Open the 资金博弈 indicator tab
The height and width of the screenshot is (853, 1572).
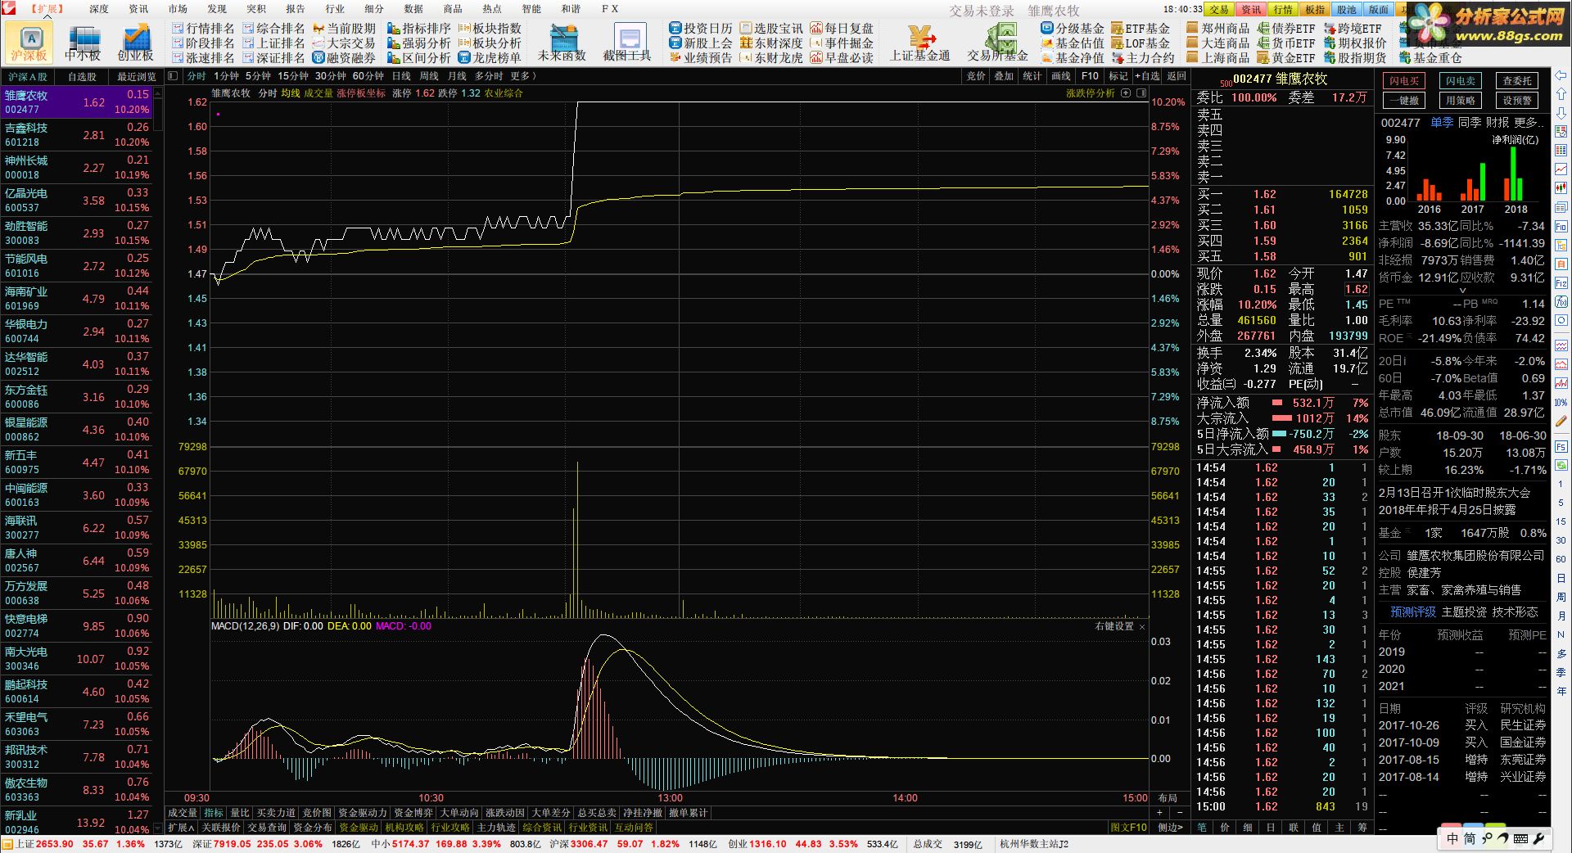coord(413,813)
